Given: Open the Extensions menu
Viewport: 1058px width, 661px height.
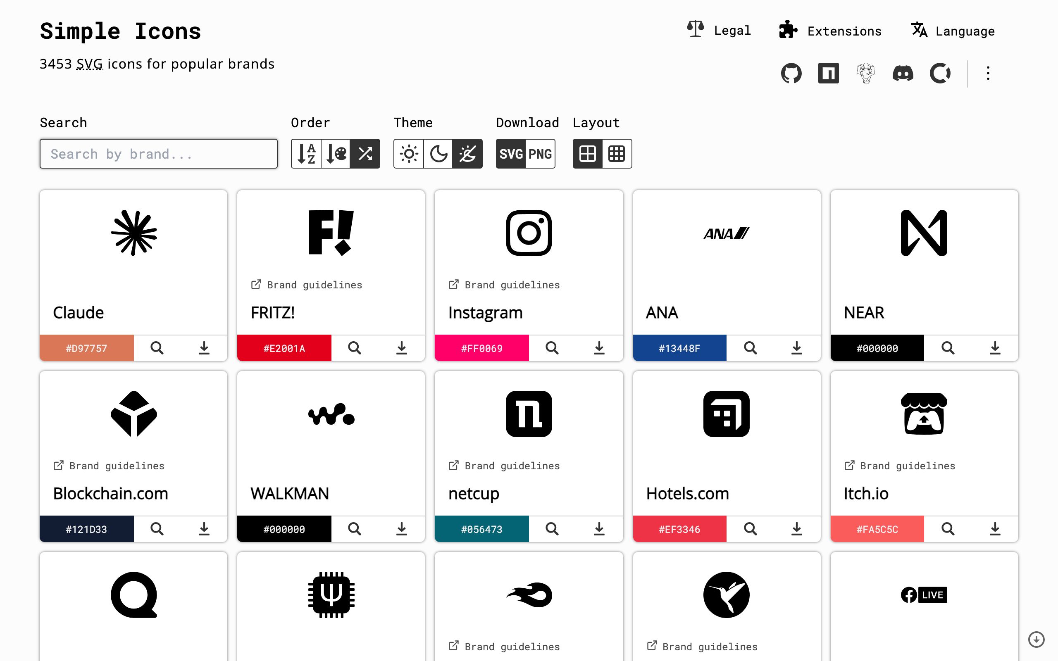Looking at the screenshot, I should [x=830, y=31].
